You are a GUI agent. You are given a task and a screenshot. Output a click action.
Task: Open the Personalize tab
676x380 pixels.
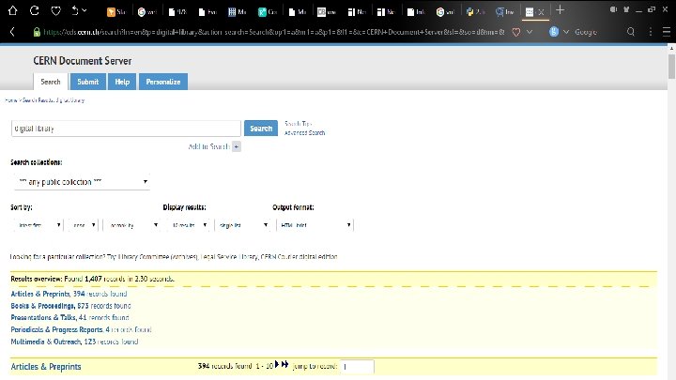coord(163,82)
